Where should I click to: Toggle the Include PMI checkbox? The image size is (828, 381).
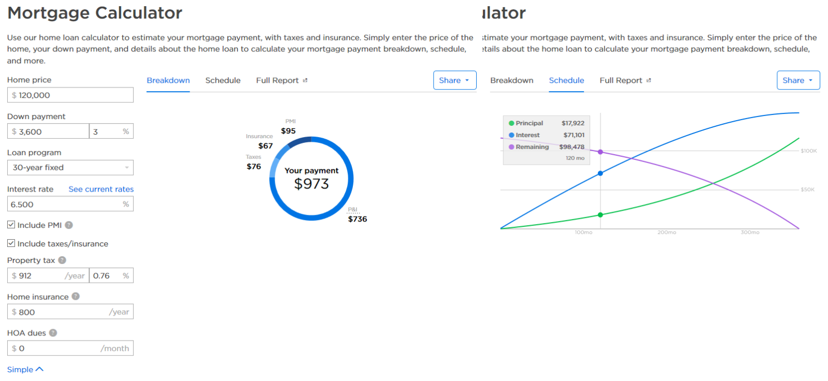pyautogui.click(x=11, y=225)
